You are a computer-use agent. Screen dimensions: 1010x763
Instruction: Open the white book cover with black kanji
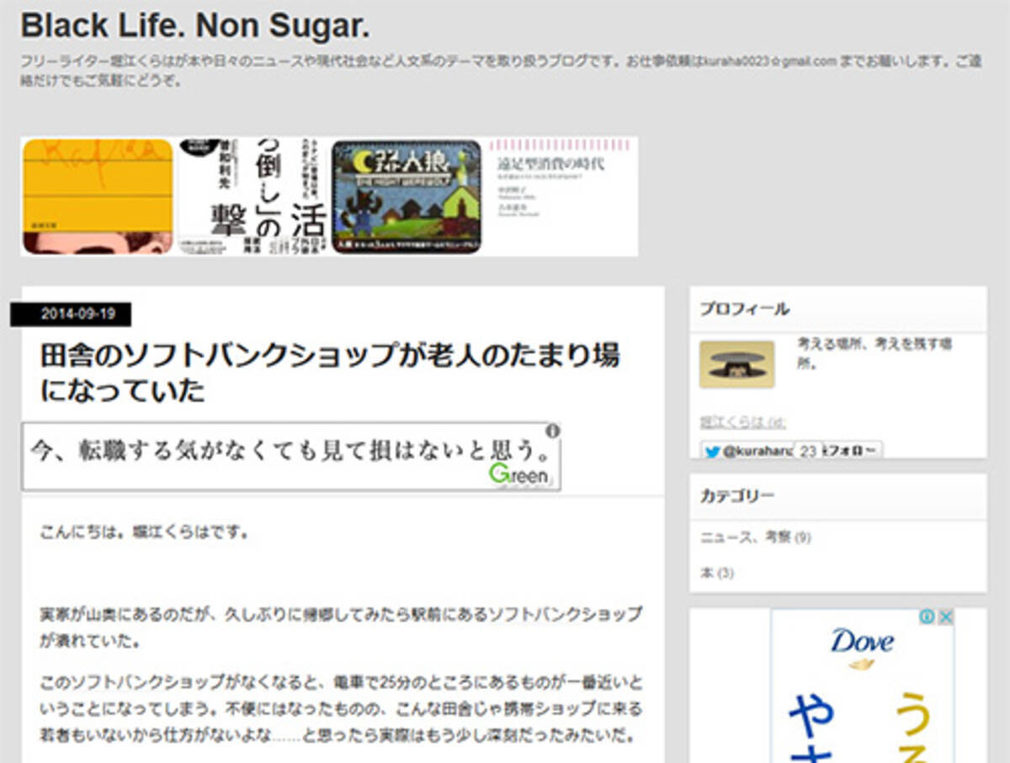(252, 197)
